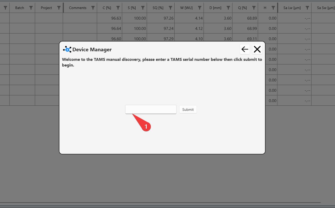Close the Device Manager dialog
The height and width of the screenshot is (208, 335).
click(x=257, y=49)
